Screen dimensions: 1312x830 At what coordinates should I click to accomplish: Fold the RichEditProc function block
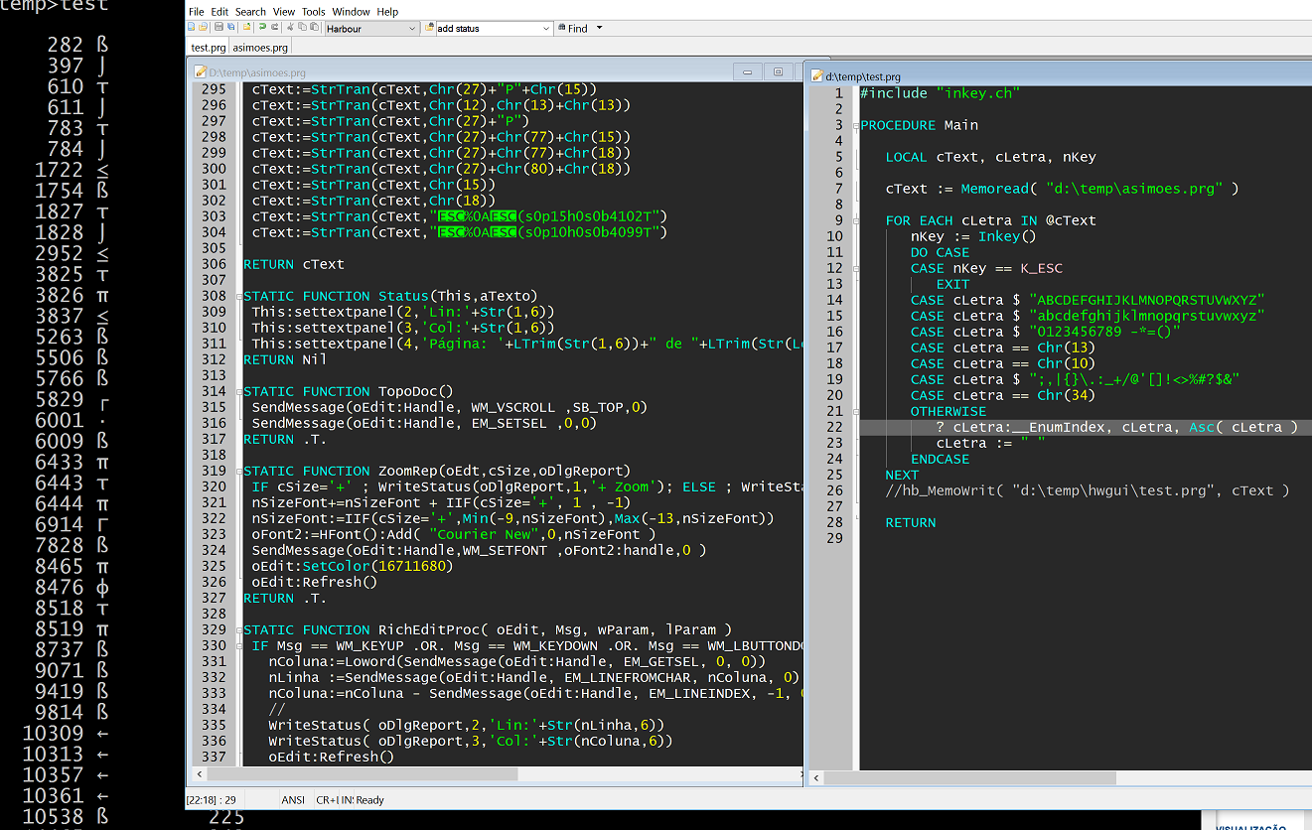tap(239, 629)
